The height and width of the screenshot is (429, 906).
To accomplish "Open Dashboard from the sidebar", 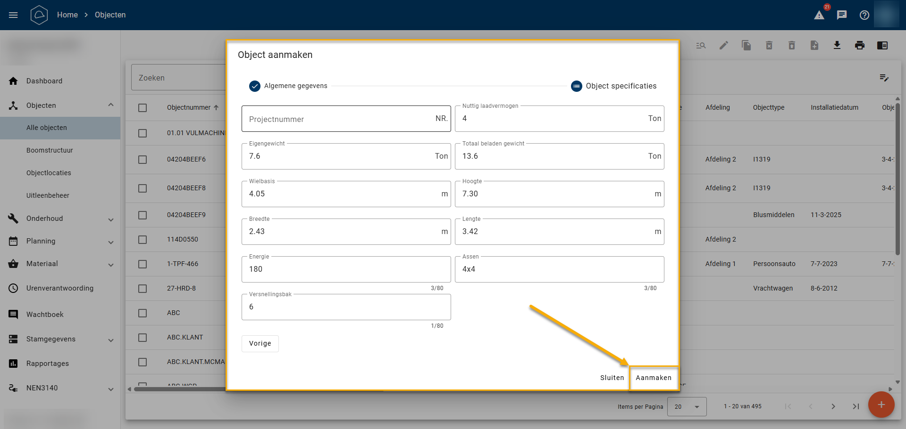I will [x=44, y=81].
